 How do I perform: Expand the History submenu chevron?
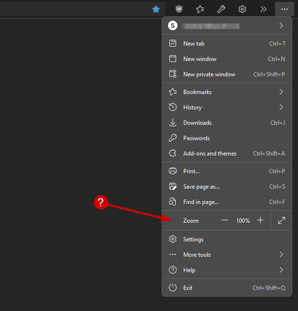pyautogui.click(x=281, y=107)
